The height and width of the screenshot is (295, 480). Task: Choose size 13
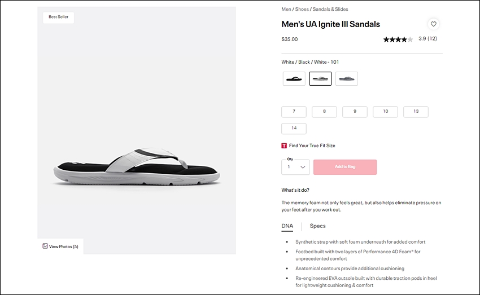(416, 112)
